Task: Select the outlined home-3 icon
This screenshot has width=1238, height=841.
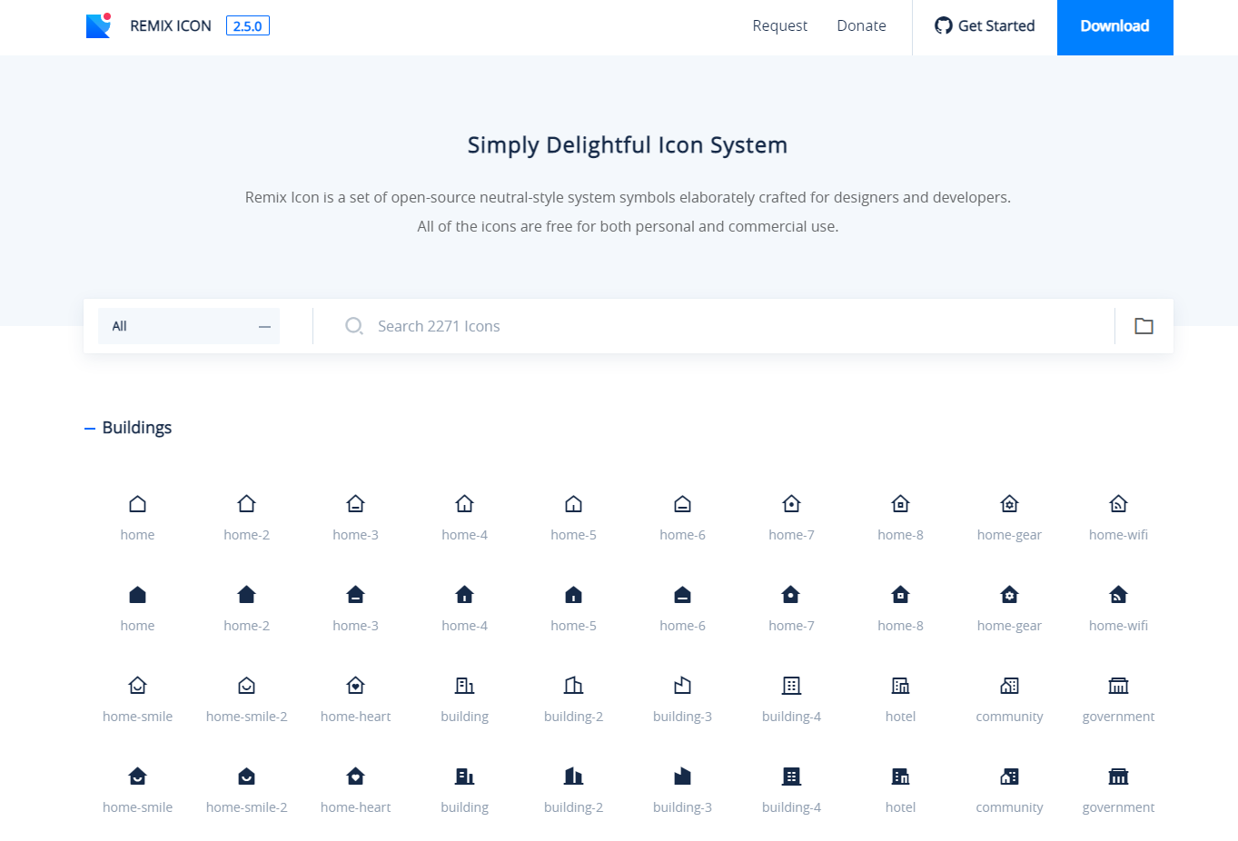Action: point(355,504)
